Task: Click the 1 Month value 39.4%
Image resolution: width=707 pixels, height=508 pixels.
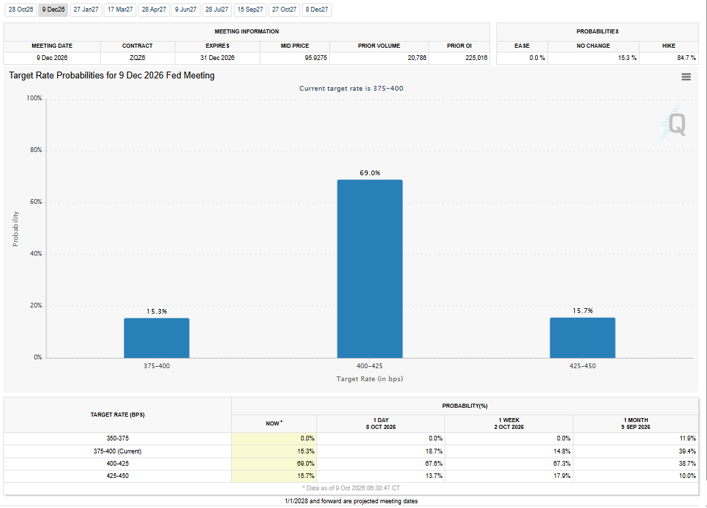Action: 687,451
